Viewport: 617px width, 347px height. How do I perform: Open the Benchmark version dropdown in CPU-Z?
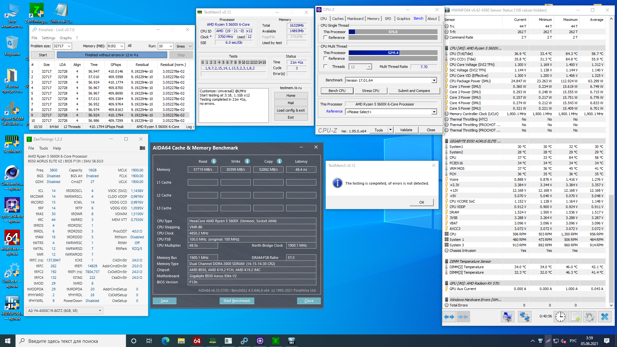click(434, 80)
